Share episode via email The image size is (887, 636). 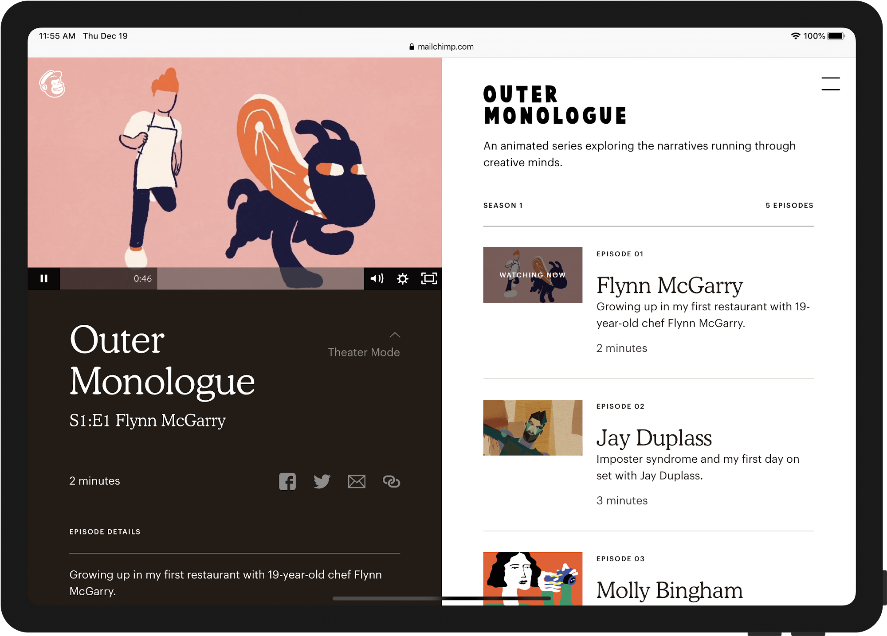(x=357, y=481)
